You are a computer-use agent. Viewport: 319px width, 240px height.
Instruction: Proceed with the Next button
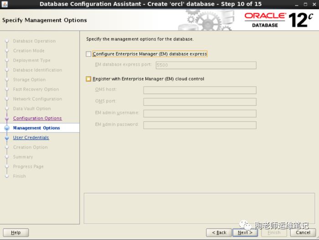245,232
